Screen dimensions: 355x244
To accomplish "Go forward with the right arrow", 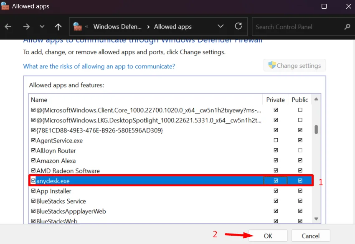I will [x=26, y=27].
